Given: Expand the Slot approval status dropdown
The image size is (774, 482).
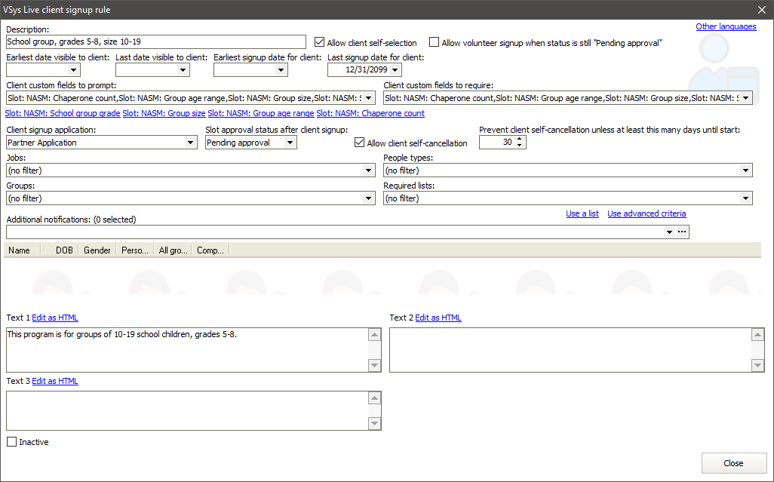Looking at the screenshot, I should click(290, 143).
